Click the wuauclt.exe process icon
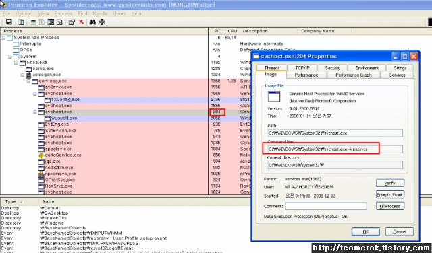Image resolution: width=432 pixels, height=253 pixels. pos(47,118)
